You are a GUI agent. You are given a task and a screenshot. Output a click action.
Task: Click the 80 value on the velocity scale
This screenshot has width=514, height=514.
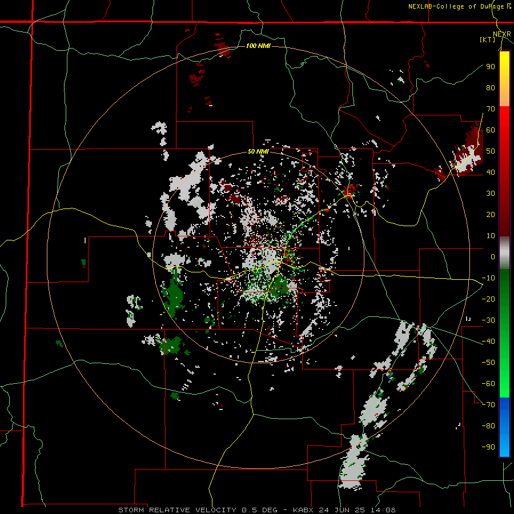(491, 87)
